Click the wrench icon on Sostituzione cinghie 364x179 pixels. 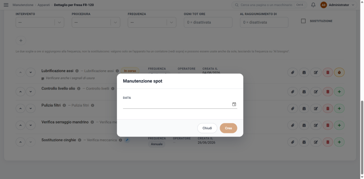[x=127, y=140]
